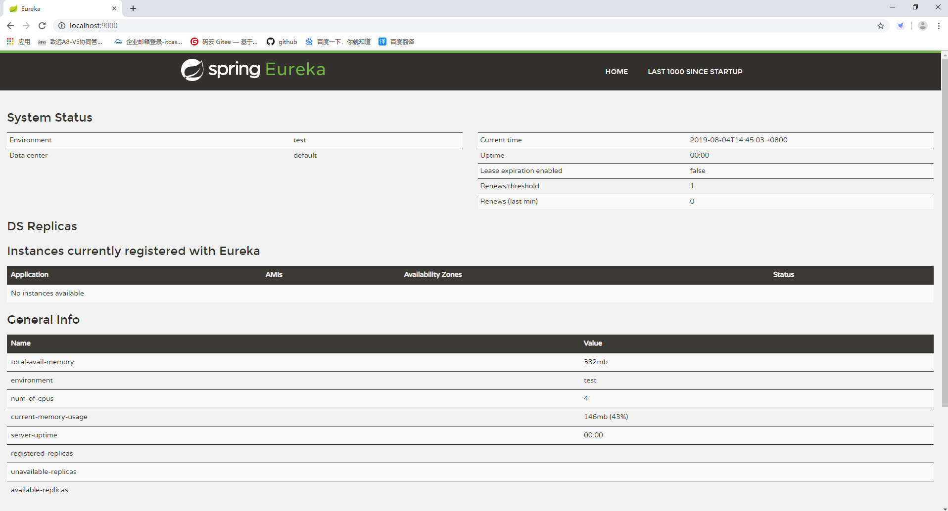Click the 'System Status' heading

pos(49,118)
